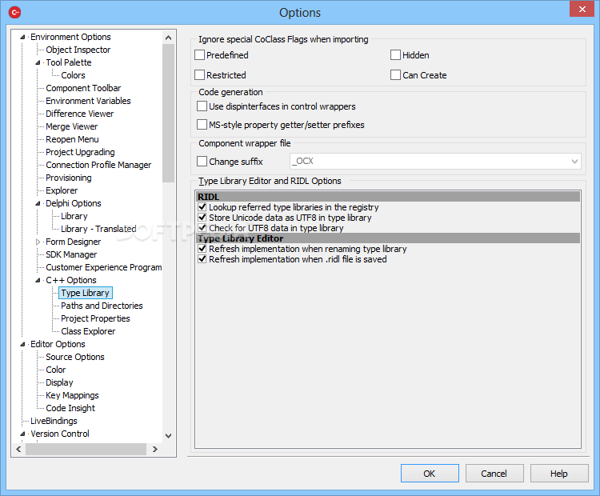Viewport: 600px width, 496px height.
Task: Select Provisioning in the tree
Action: (x=69, y=178)
